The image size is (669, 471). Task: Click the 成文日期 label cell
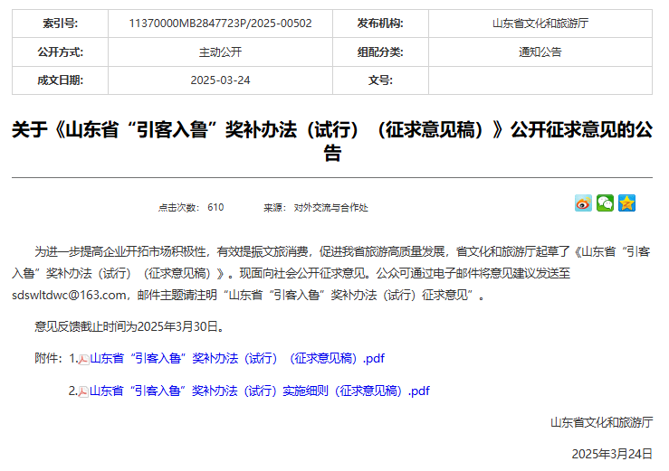60,80
